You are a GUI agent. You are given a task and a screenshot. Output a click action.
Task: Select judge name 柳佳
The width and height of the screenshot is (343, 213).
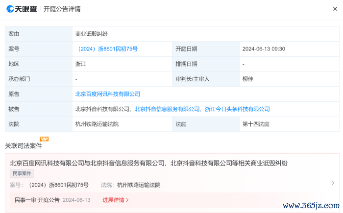[248, 79]
